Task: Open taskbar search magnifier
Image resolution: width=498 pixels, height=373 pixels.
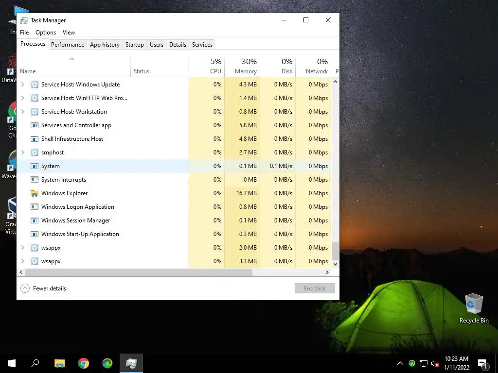Action: coord(35,363)
